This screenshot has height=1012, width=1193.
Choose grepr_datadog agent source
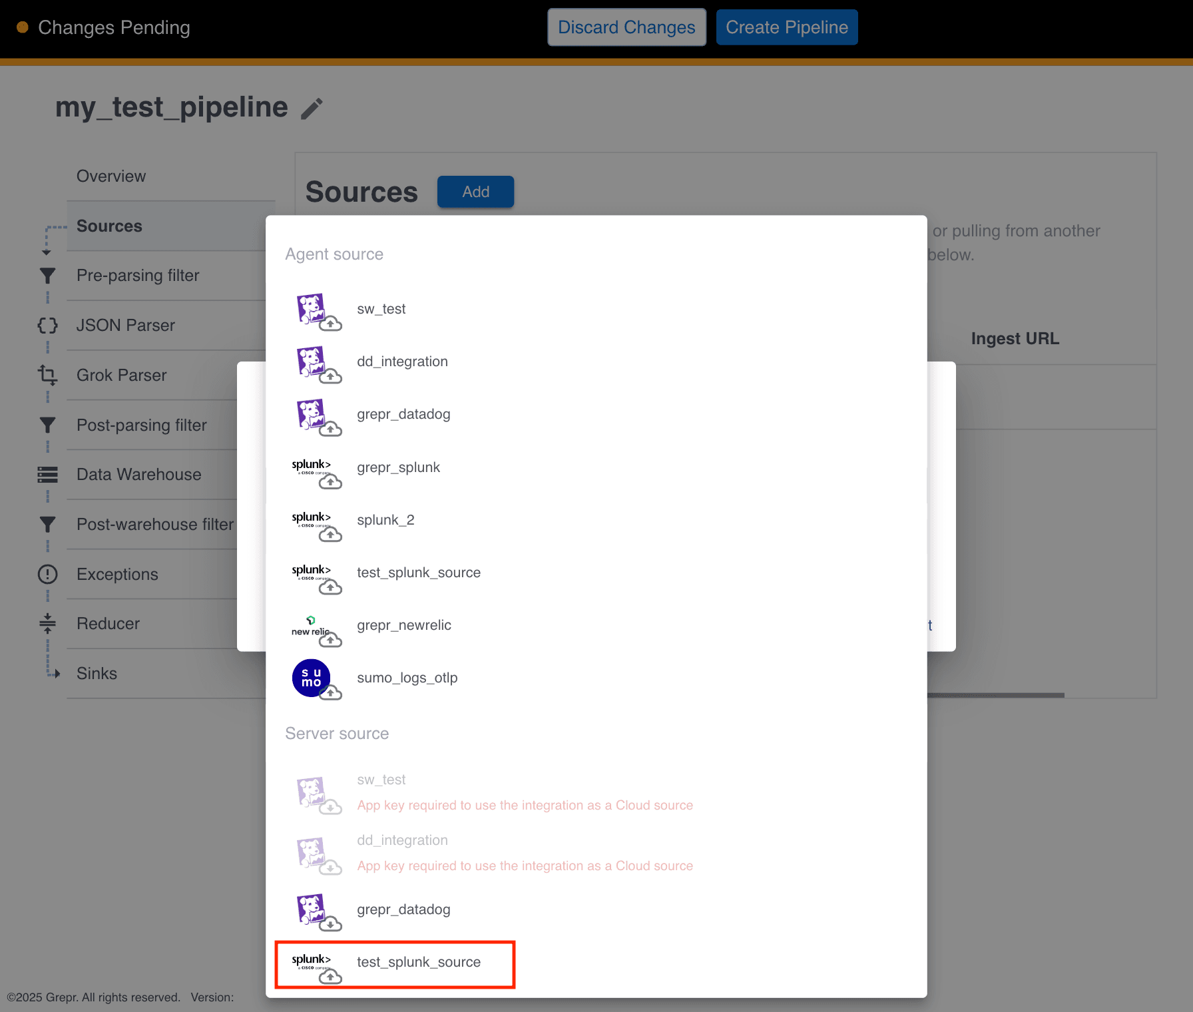click(596, 414)
